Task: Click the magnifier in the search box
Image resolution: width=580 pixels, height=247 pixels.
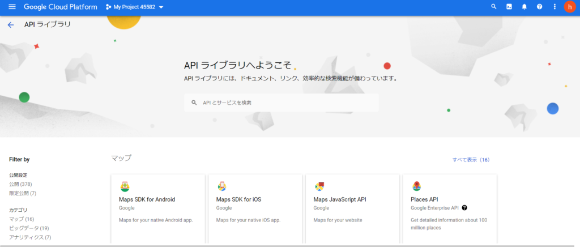Action: point(194,103)
